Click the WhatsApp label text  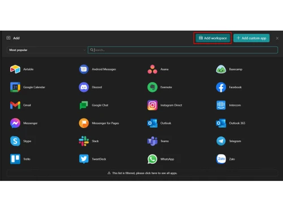pyautogui.click(x=167, y=159)
